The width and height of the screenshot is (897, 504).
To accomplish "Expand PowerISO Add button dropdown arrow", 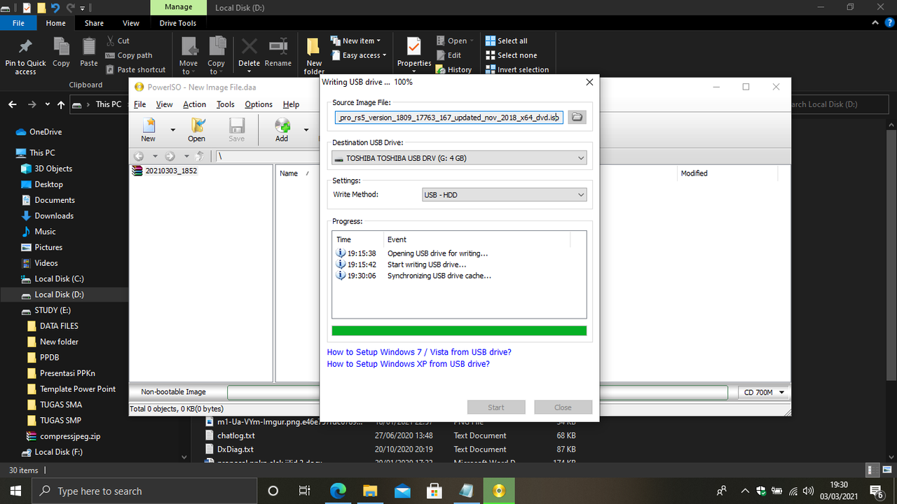I will 306,129.
